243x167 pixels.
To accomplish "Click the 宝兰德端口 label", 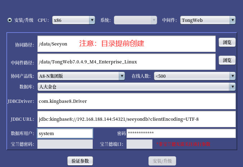I will point(111,144).
